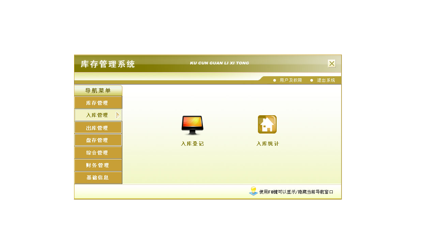Click the monitor icon for warehouse entry

[x=192, y=124]
